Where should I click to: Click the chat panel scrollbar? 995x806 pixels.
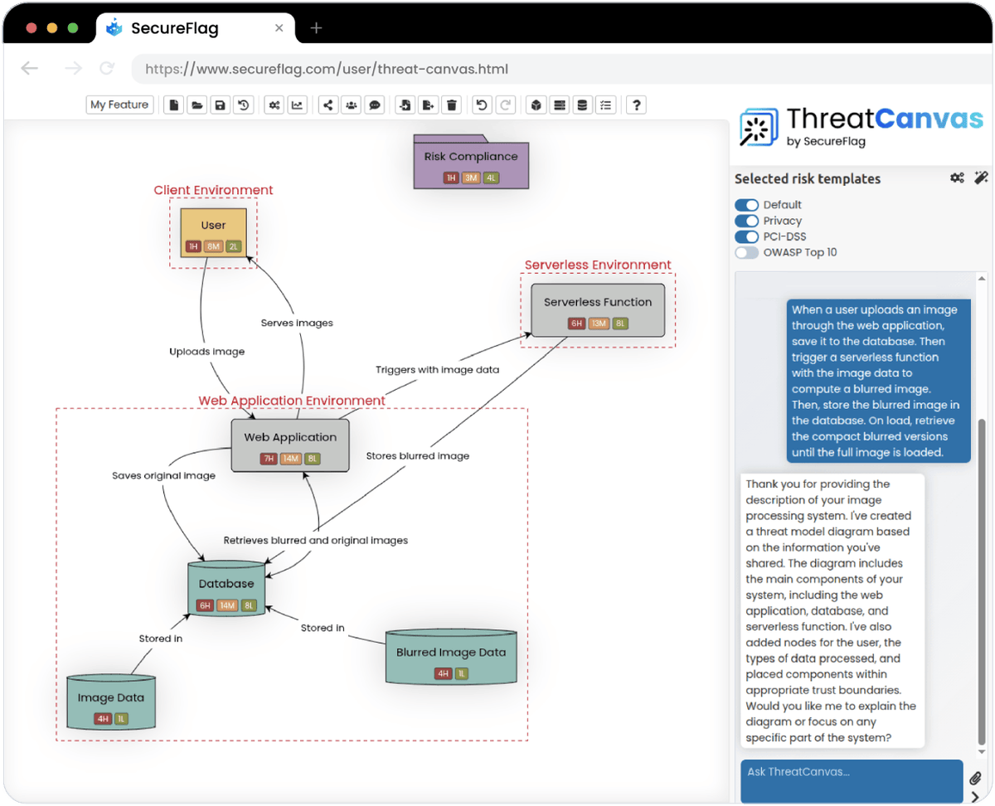[982, 580]
